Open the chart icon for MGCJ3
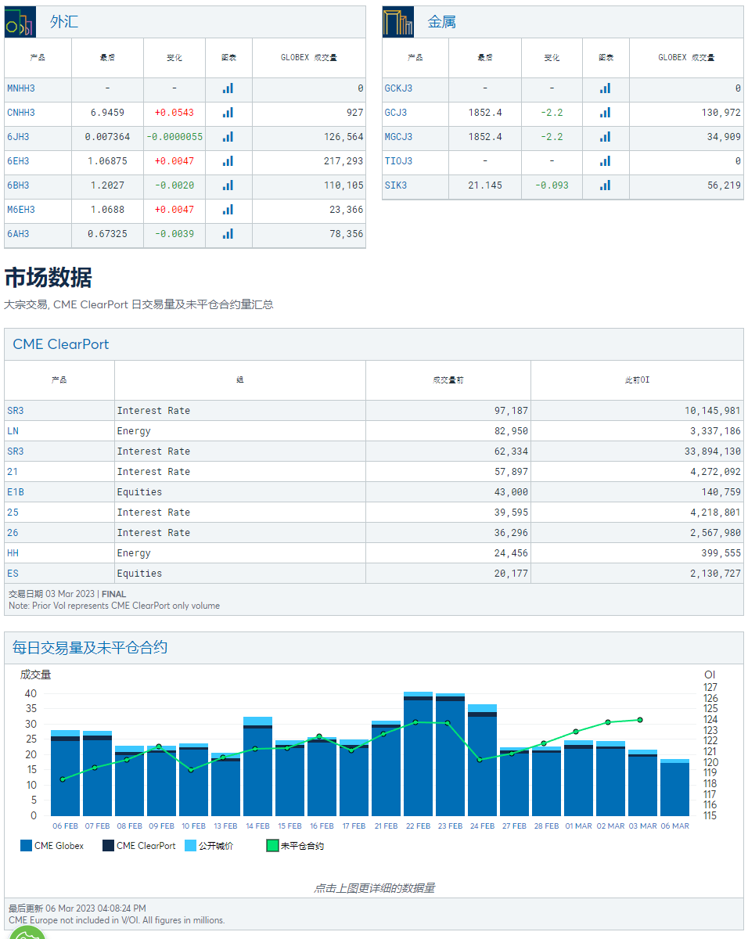The image size is (748, 939). 605,137
